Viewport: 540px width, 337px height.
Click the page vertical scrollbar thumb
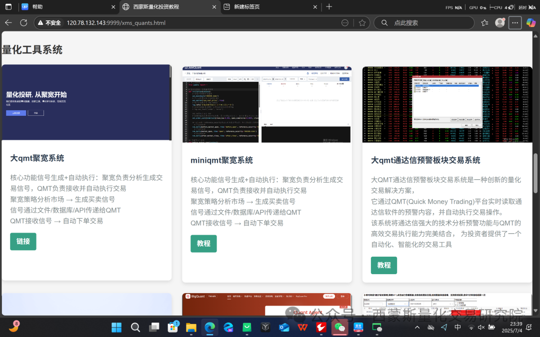tap(535, 173)
